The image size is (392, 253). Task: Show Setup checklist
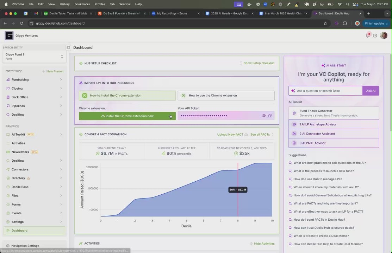pos(257,63)
